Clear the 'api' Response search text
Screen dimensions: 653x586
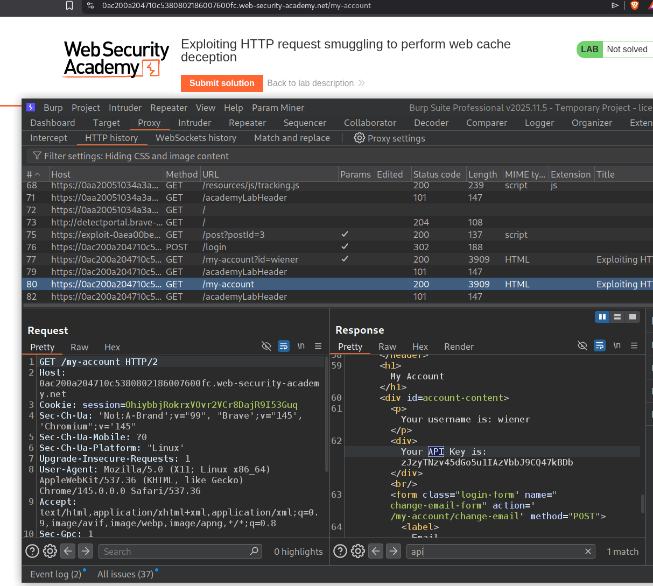(588, 551)
